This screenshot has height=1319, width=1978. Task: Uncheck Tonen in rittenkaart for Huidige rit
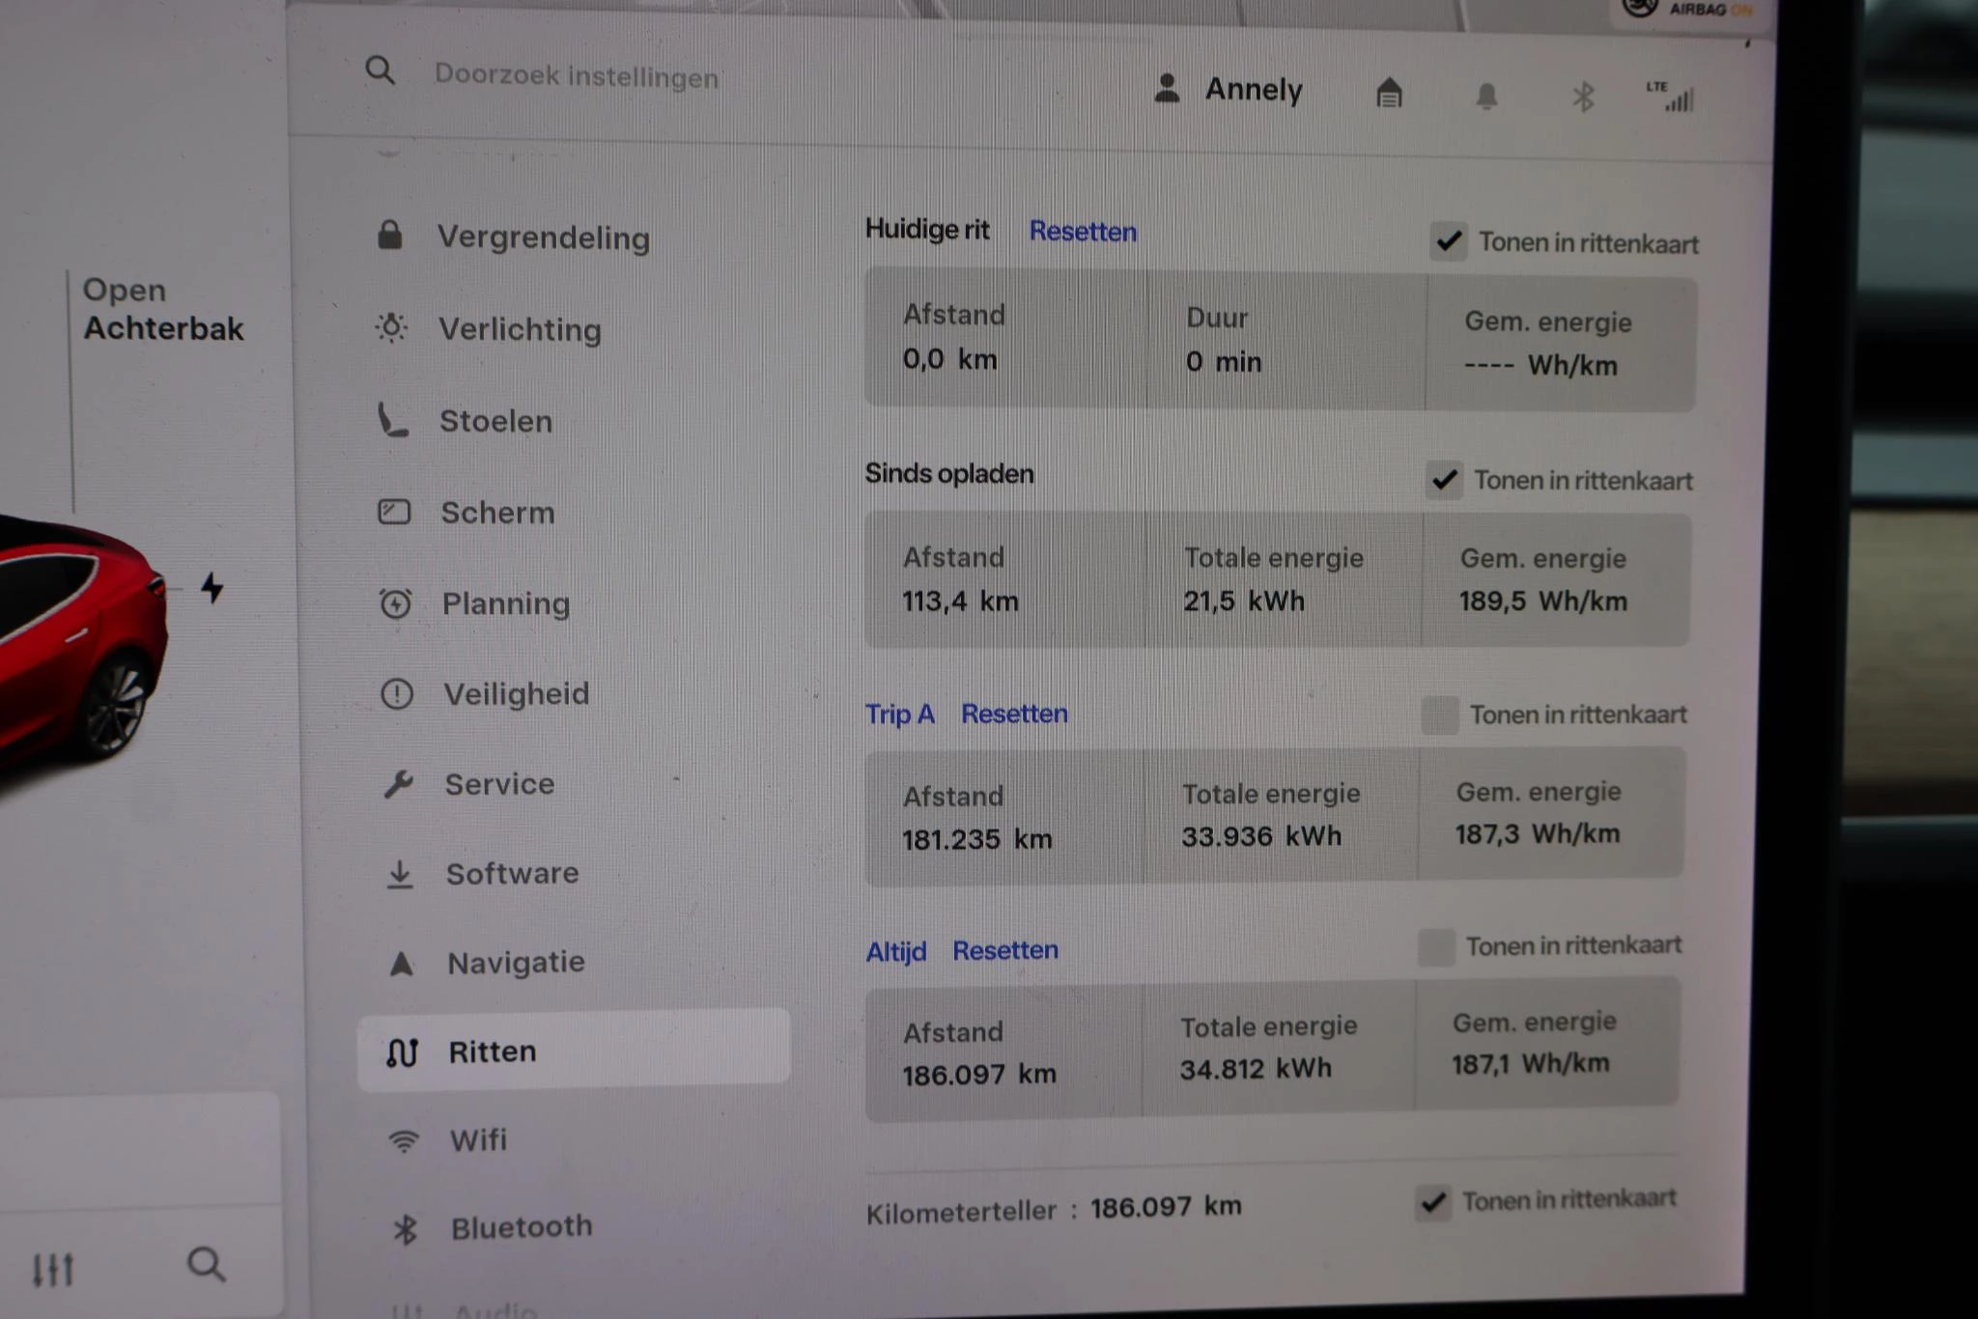[x=1448, y=242]
